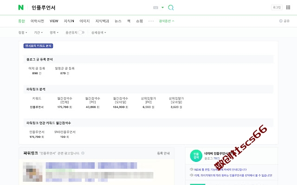Open the 네이버 인플루언서 검색 title link

(x=219, y=154)
